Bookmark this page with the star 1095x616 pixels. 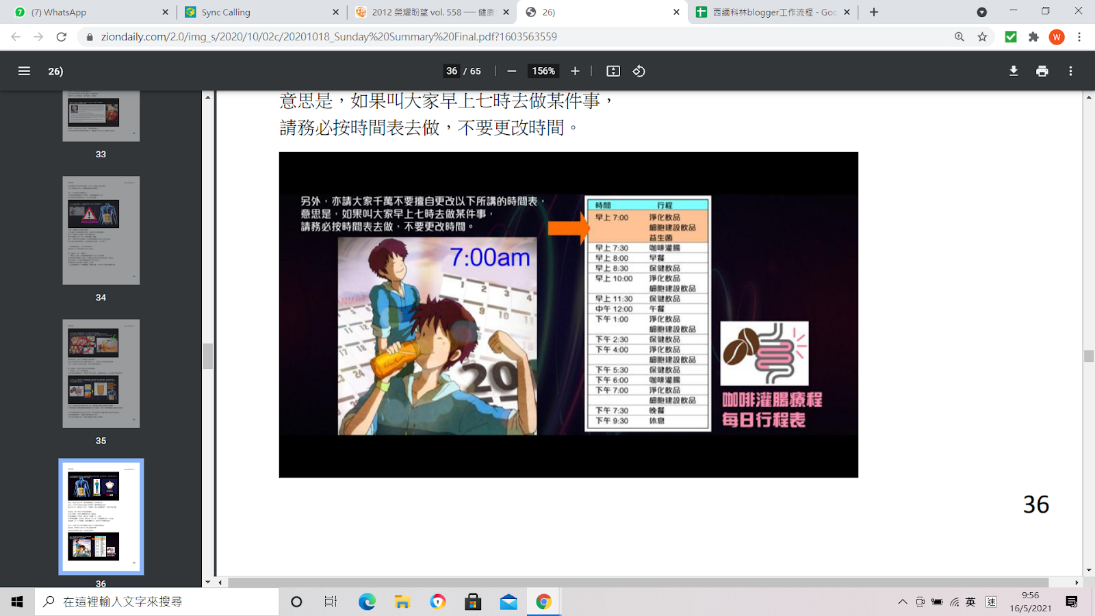[x=983, y=37]
